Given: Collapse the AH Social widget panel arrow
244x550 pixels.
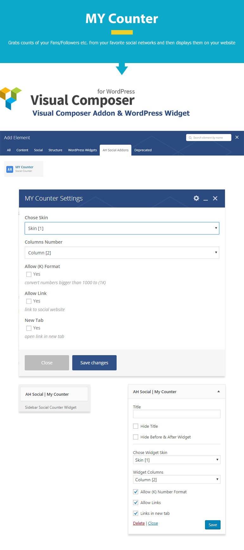Looking at the screenshot, I should 218,392.
